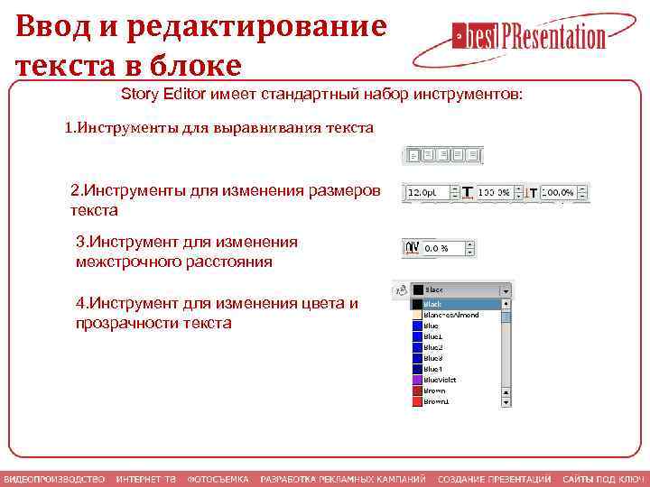Viewport: 650px width, 487px height.
Task: Click the best PResentation logo
Action: 525,40
